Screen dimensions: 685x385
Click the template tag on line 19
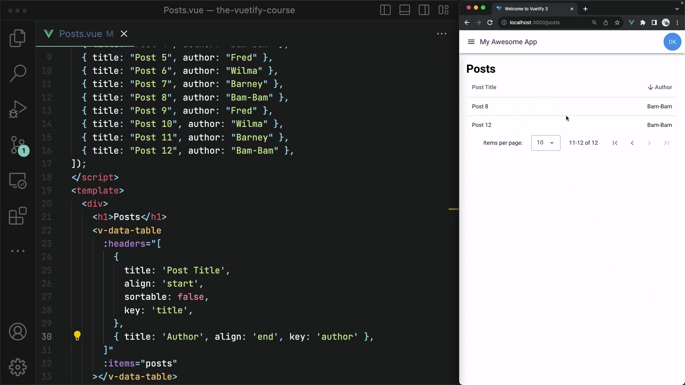click(x=97, y=191)
